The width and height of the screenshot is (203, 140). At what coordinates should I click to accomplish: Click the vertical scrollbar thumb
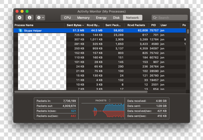[188, 31]
